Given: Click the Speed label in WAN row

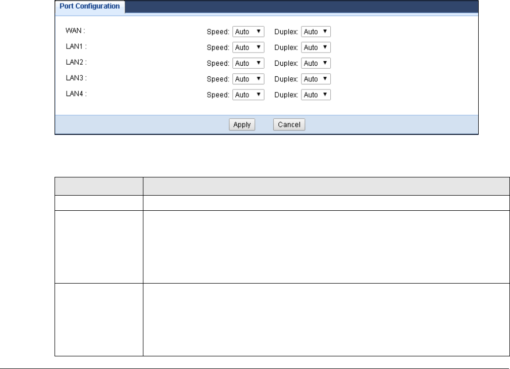Looking at the screenshot, I should [x=218, y=32].
